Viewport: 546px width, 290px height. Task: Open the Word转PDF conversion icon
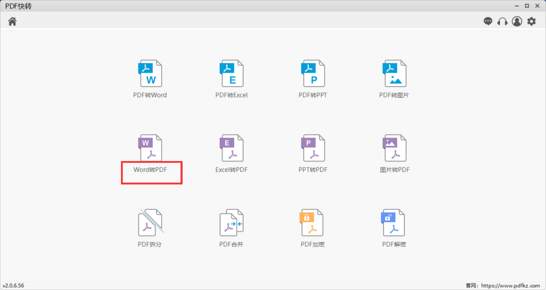click(150, 148)
